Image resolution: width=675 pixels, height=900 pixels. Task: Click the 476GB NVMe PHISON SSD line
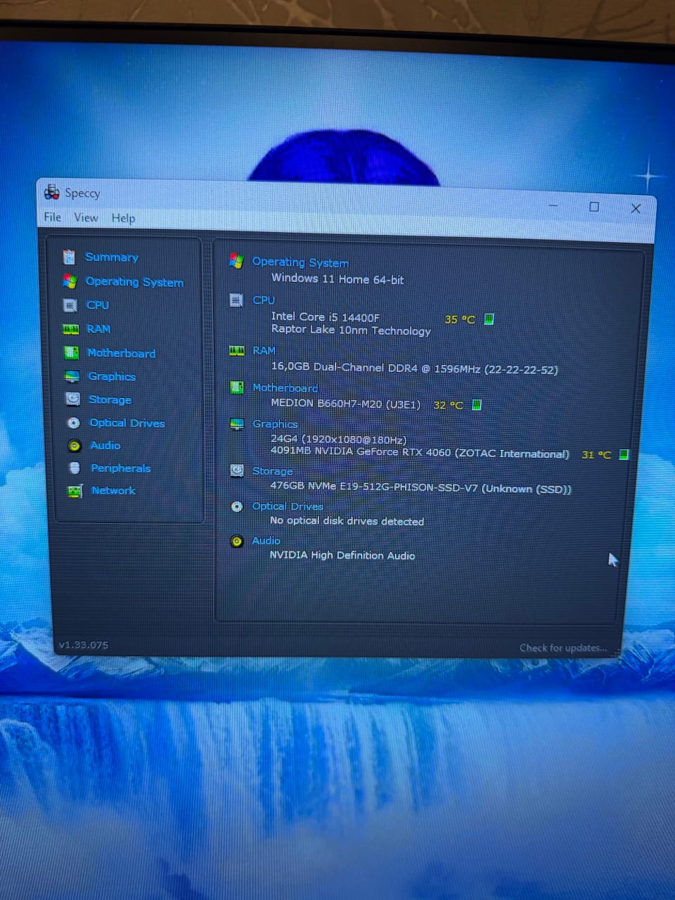(x=420, y=488)
